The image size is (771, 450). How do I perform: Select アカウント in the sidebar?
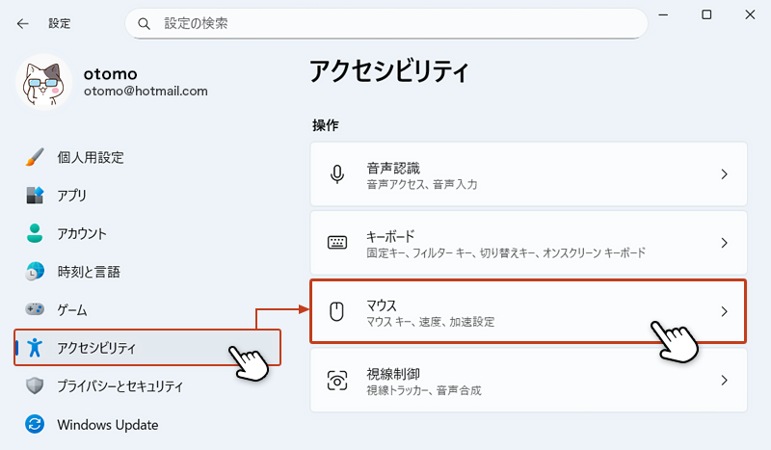tap(147, 233)
